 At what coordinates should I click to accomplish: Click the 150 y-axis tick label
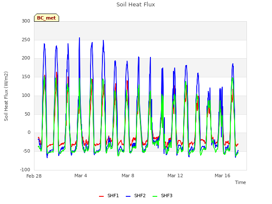point(26,76)
